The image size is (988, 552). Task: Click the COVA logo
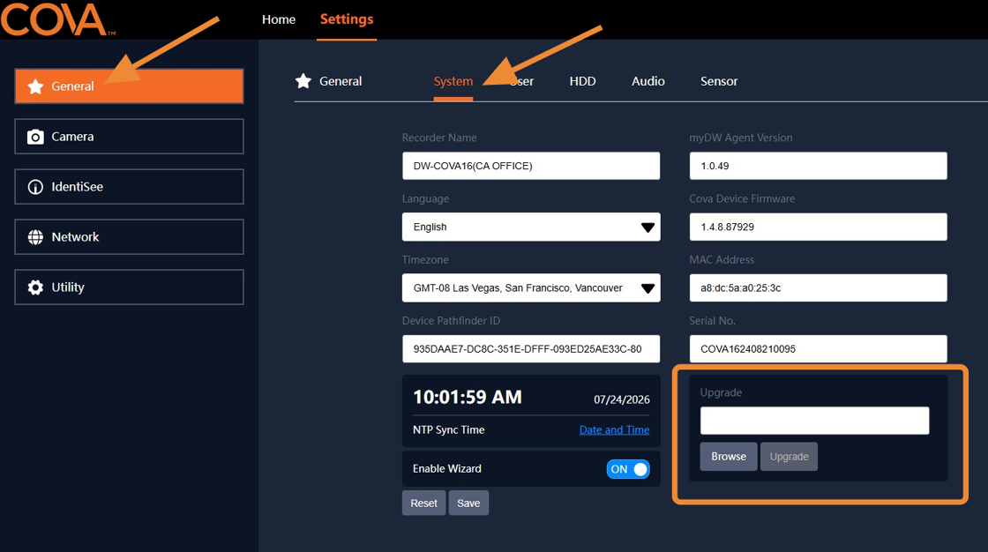point(56,19)
